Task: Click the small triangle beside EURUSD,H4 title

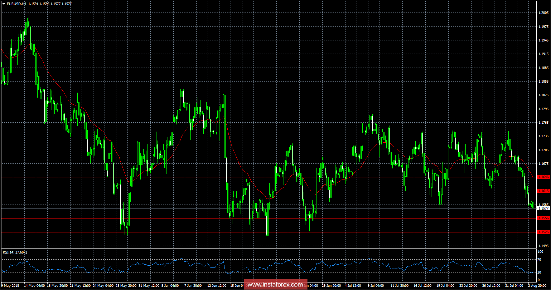Action: coord(3,4)
